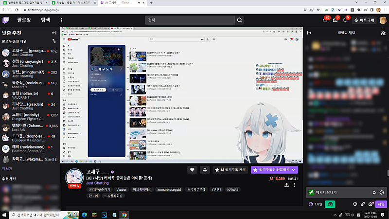389x219 pixels.
Task: Open gift subscription dropdown
Action: click(274, 170)
